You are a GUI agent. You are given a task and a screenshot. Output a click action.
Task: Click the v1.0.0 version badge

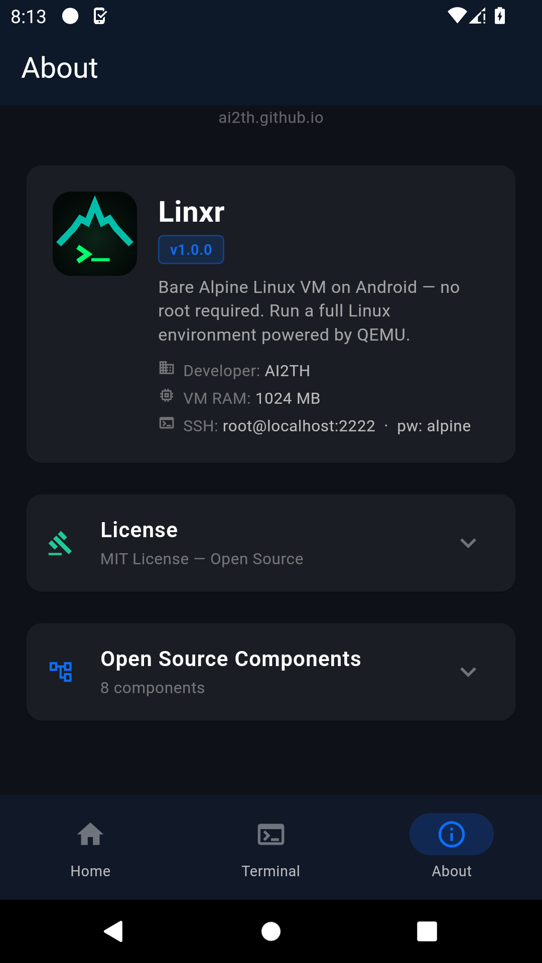coord(191,250)
